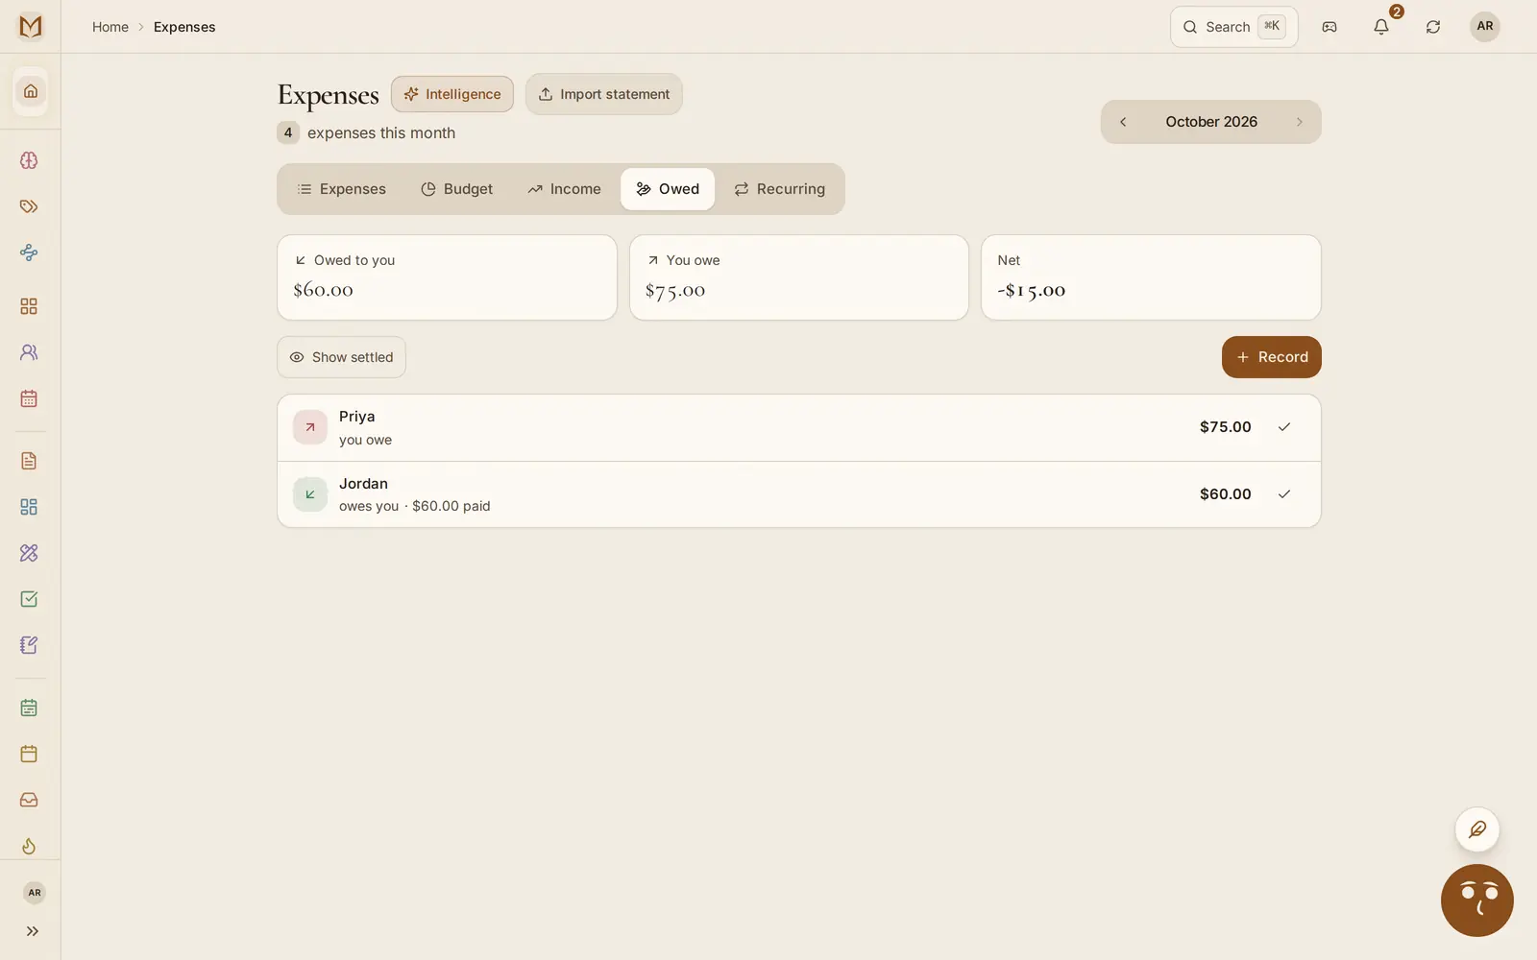Go to the next month
Viewport: 1537px width, 960px height.
pos(1300,122)
